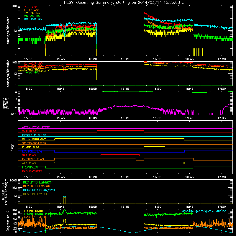Select the ECLIPSE_FLAG label
Viewport: 236px width, 236px height.
point(32,151)
